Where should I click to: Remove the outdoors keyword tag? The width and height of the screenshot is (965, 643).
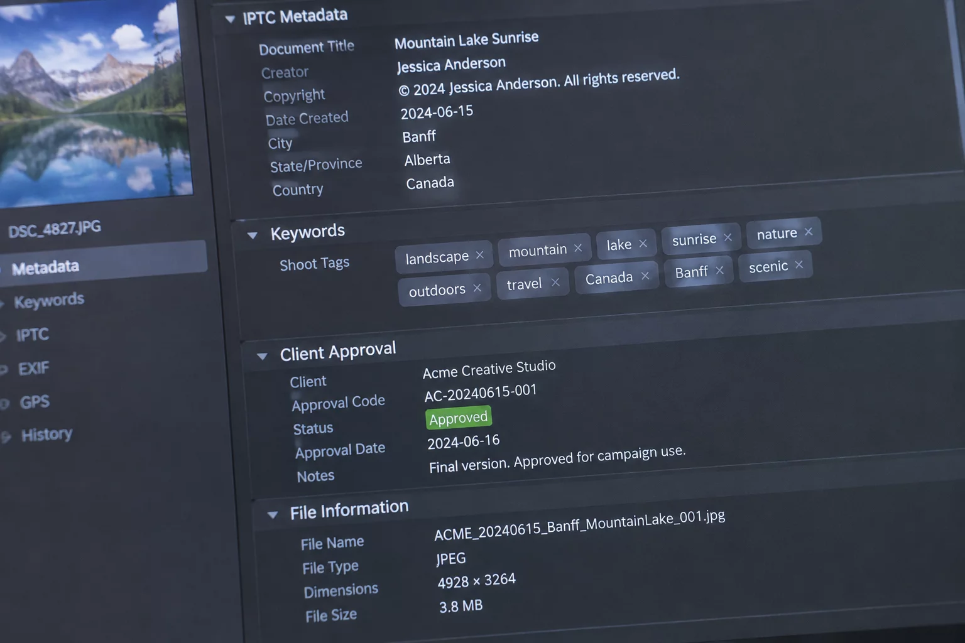tap(477, 288)
